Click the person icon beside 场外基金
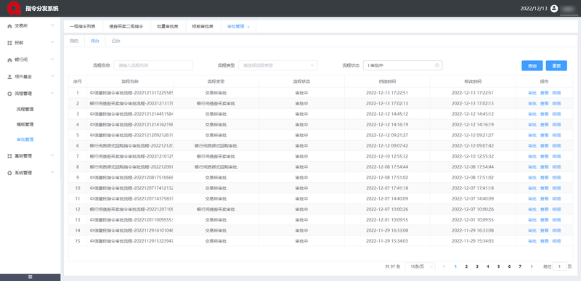The height and width of the screenshot is (281, 581). (9, 77)
